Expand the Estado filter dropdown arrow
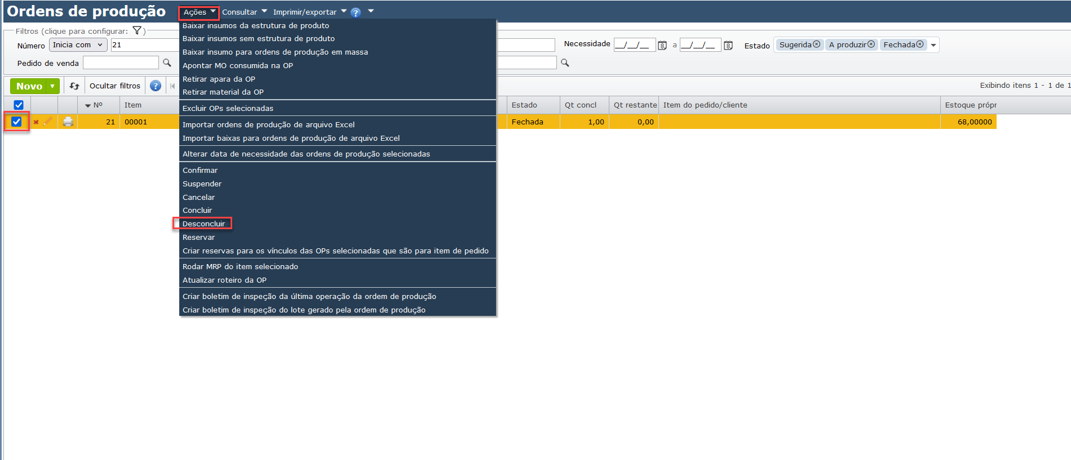This screenshot has height=460, width=1071. [933, 45]
